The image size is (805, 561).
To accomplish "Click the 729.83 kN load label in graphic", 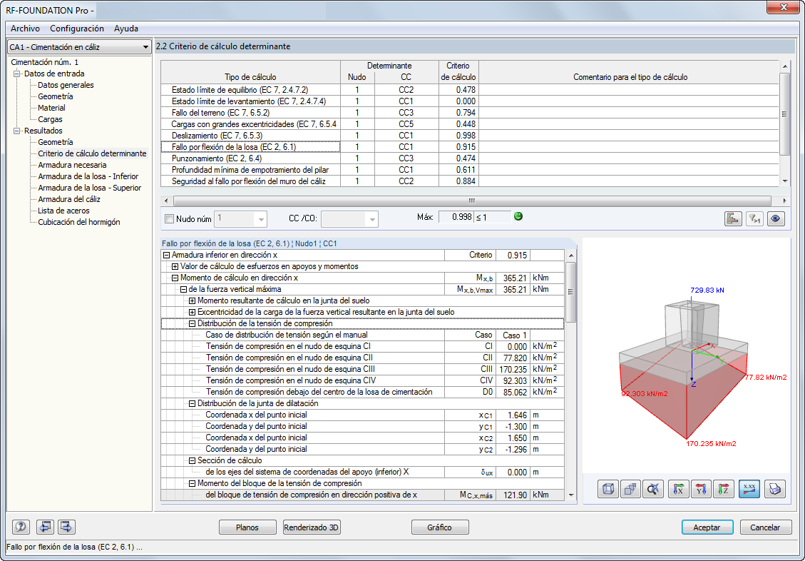I will pos(707,290).
